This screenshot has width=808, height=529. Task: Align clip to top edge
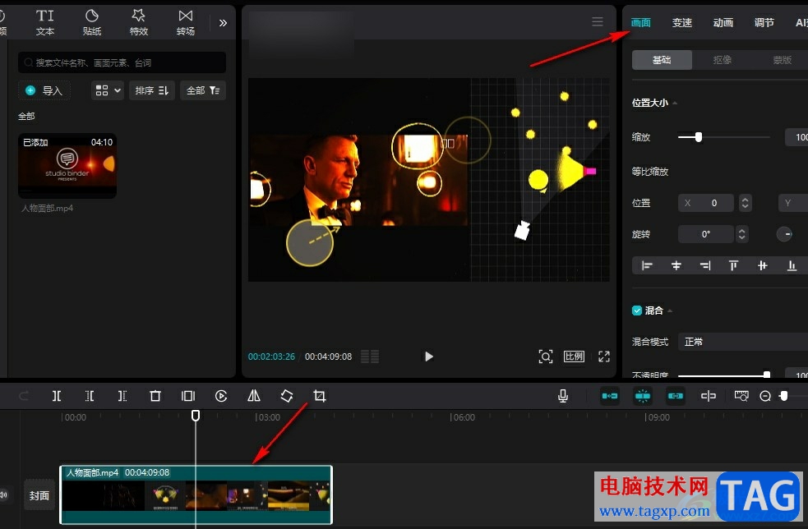point(733,266)
